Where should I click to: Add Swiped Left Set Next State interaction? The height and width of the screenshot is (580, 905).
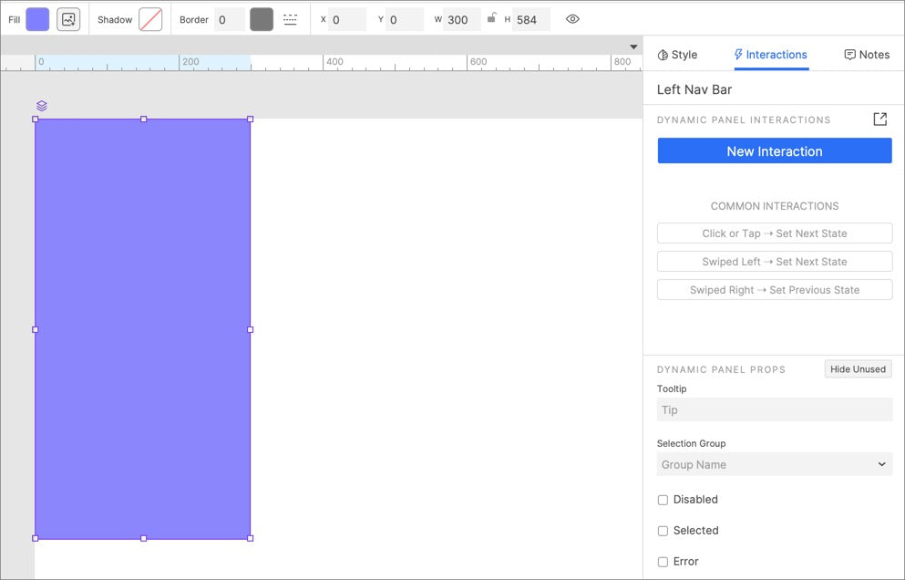(774, 262)
